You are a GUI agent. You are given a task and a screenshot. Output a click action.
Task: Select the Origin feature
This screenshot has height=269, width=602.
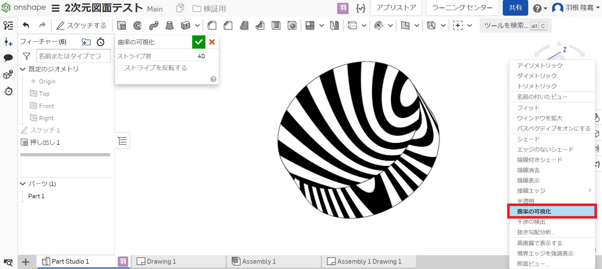(x=47, y=81)
